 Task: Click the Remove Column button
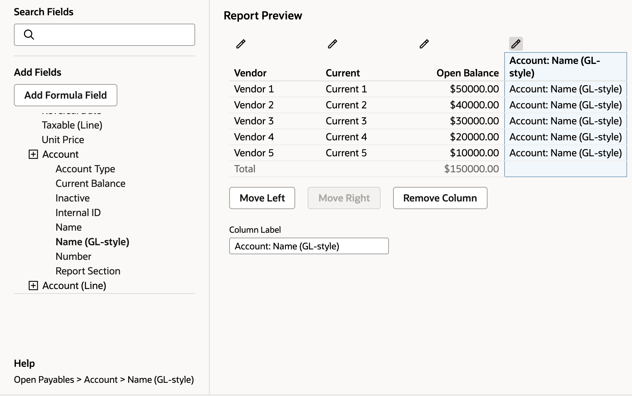(x=440, y=198)
